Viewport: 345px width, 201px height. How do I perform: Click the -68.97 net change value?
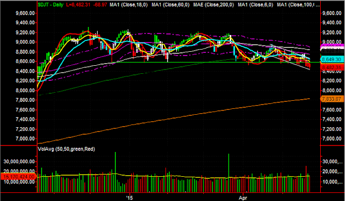(100, 5)
